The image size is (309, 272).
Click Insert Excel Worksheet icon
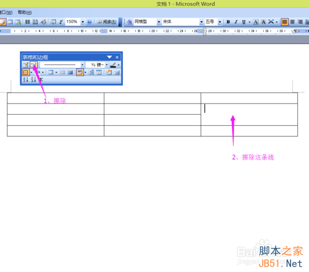click(x=18, y=22)
